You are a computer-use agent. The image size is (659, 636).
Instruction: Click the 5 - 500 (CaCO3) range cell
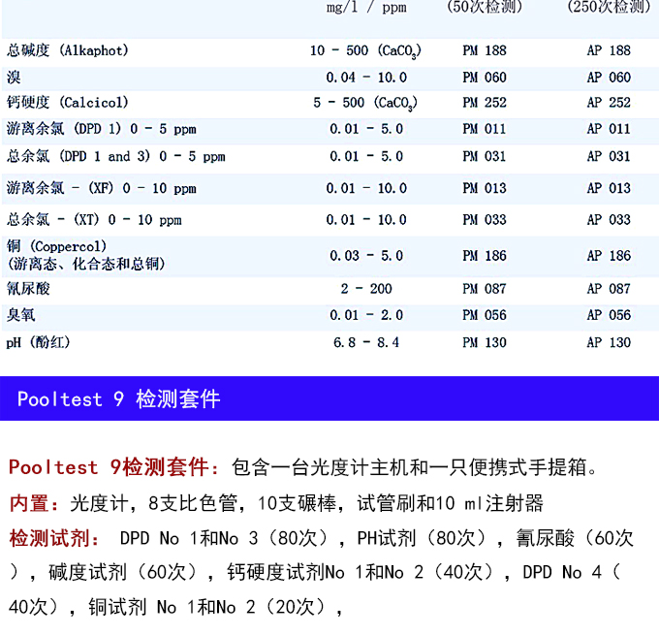click(365, 103)
